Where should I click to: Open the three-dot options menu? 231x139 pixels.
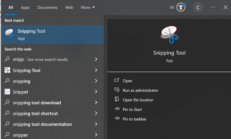(x=213, y=7)
